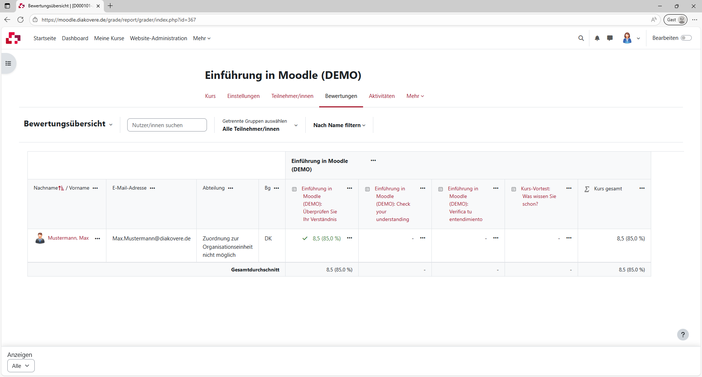Open the course index sidebar drawer
Screen dimensions: 702x377
8,64
